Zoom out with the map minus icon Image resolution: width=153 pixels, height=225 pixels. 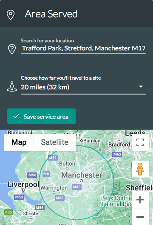tap(140, 217)
